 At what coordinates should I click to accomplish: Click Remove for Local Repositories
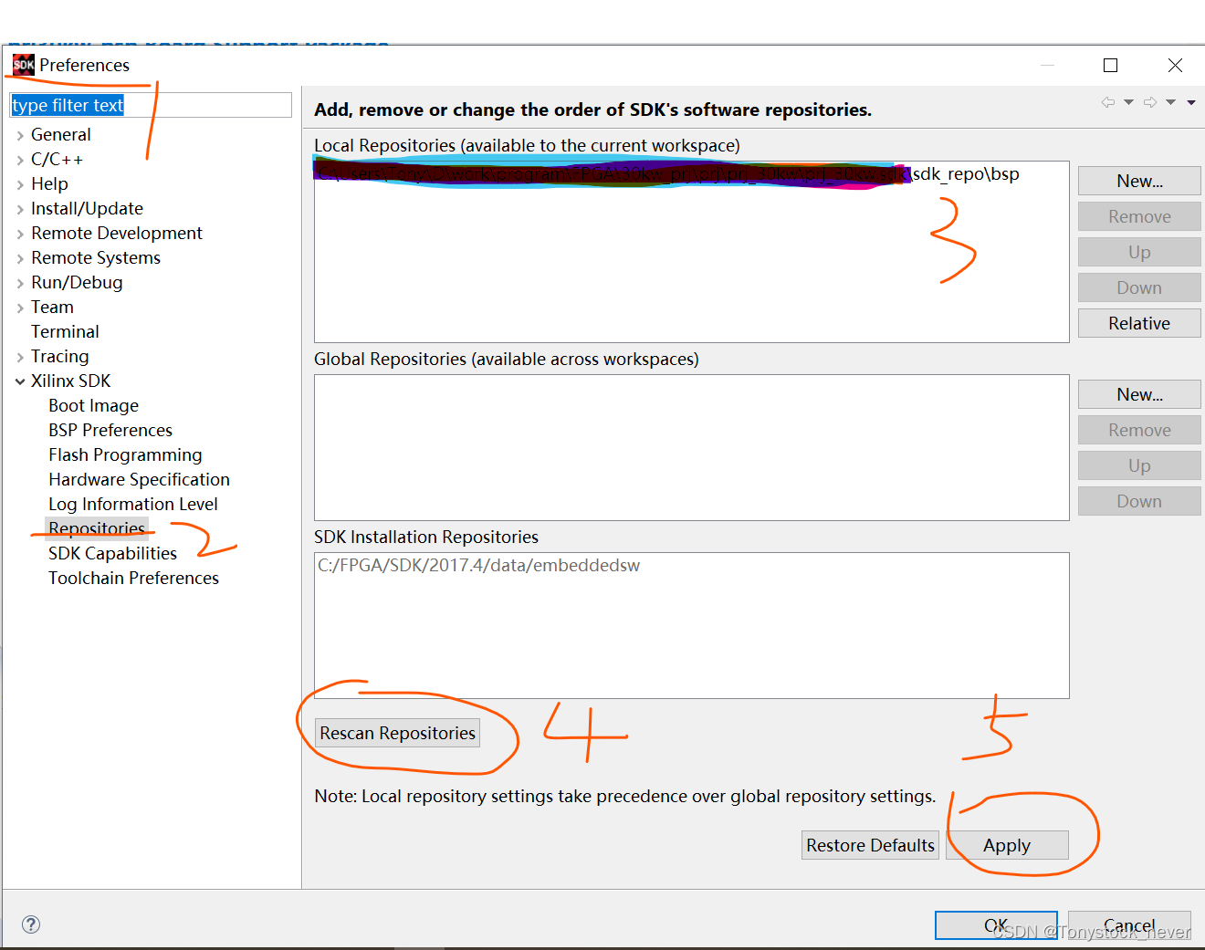[1139, 216]
